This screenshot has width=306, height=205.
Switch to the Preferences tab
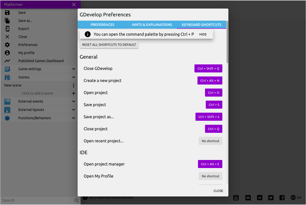[102, 25]
